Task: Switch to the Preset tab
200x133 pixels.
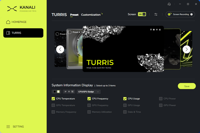Action: pos(74,15)
